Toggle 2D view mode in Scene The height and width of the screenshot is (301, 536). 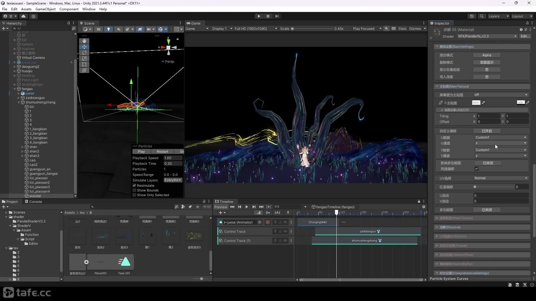point(99,29)
